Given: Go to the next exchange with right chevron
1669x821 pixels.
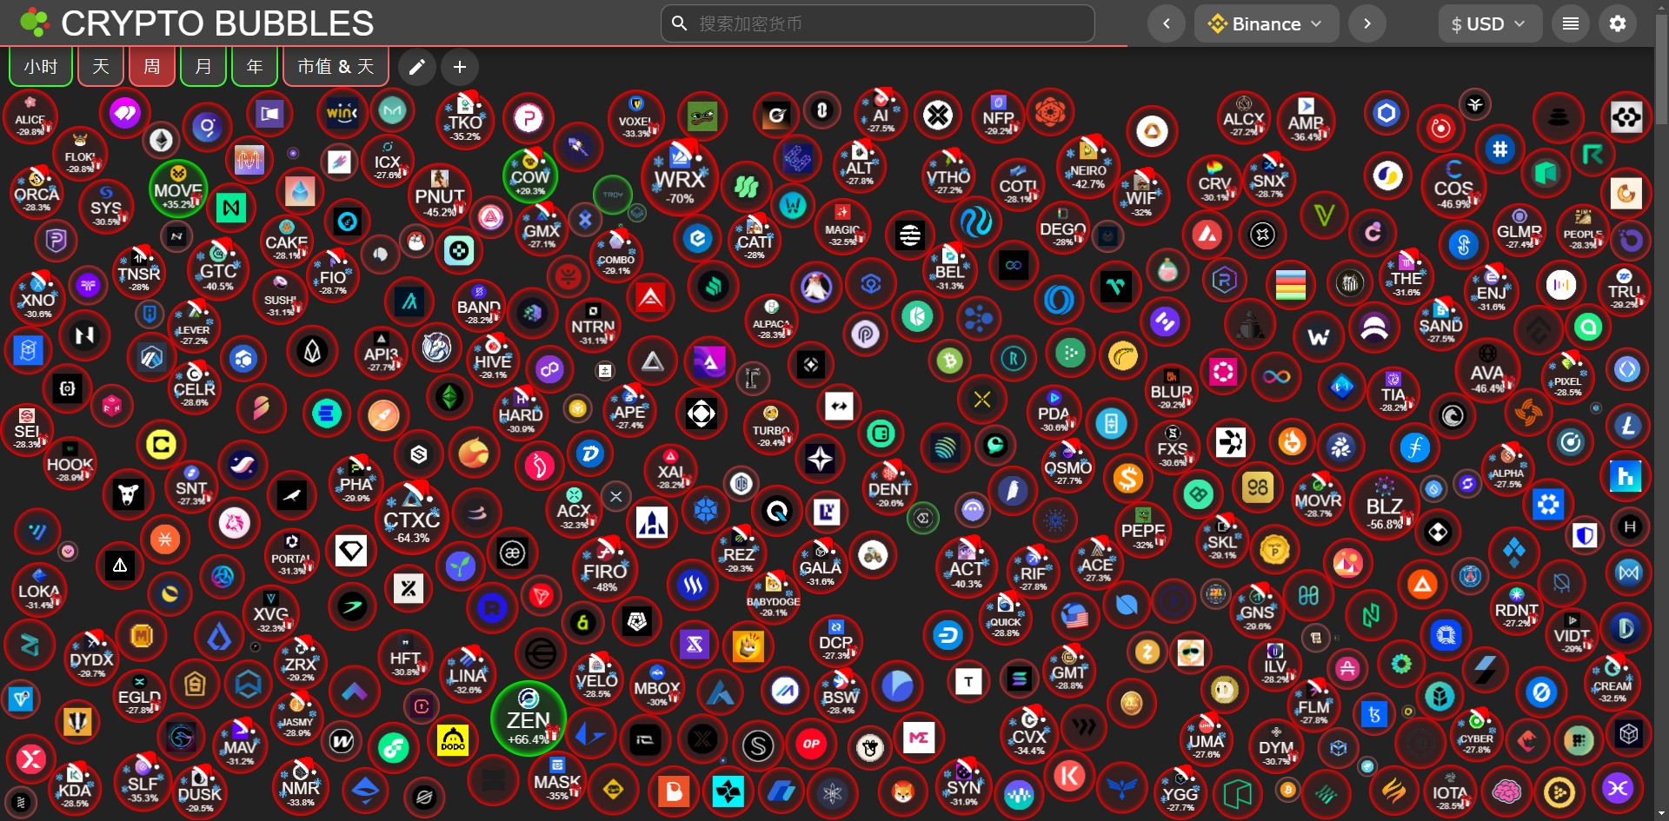Looking at the screenshot, I should pos(1367,23).
